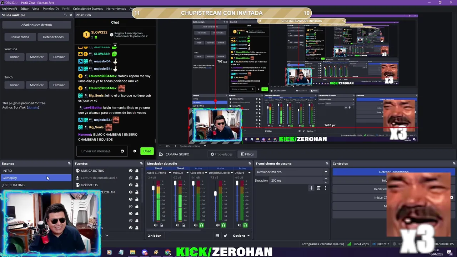The width and height of the screenshot is (457, 257).
Task: Float the Mezclador de audio panel
Action: (x=250, y=163)
